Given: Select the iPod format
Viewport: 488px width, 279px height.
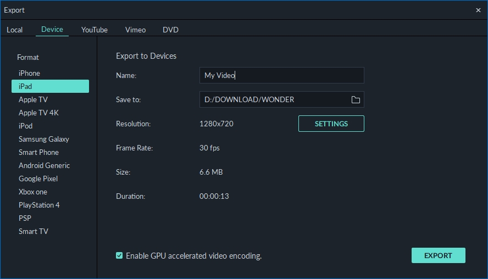Looking at the screenshot, I should (x=26, y=126).
